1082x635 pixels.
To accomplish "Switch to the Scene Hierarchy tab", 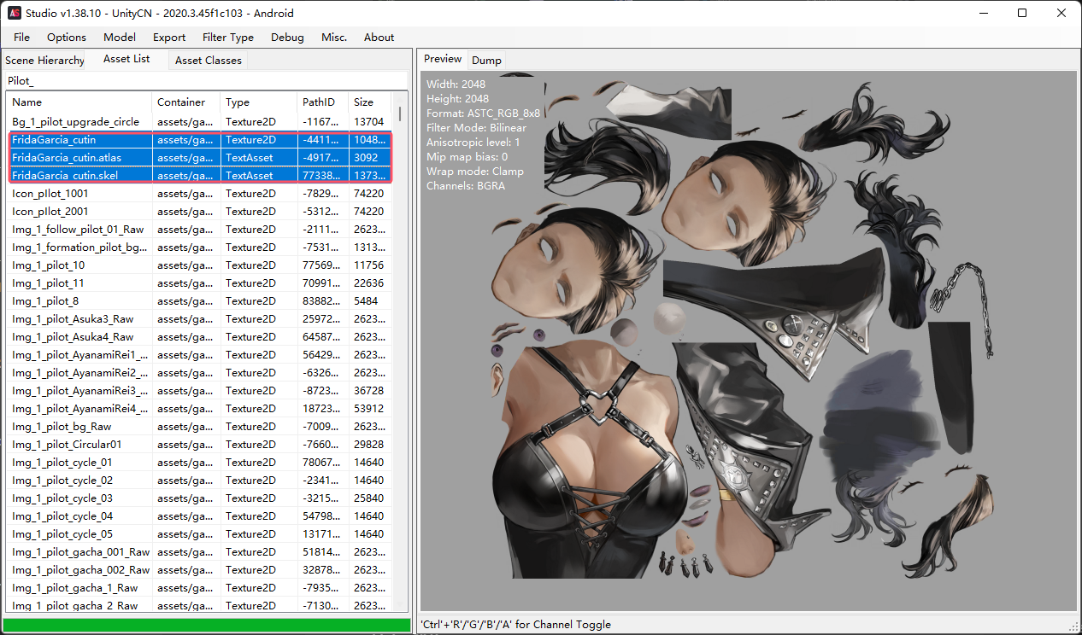I will (44, 61).
